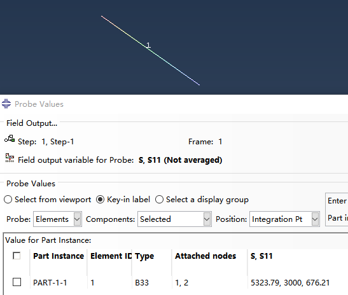This screenshot has width=348, height=295.
Task: Click the Element ID column header
Action: click(111, 256)
